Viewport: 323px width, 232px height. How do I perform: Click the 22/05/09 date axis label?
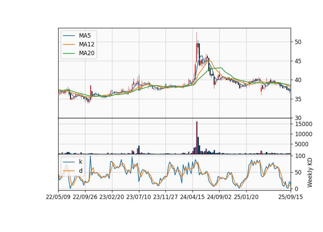click(58, 197)
